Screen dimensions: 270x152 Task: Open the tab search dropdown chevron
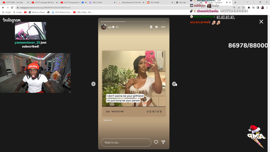pyautogui.click(x=247, y=2)
